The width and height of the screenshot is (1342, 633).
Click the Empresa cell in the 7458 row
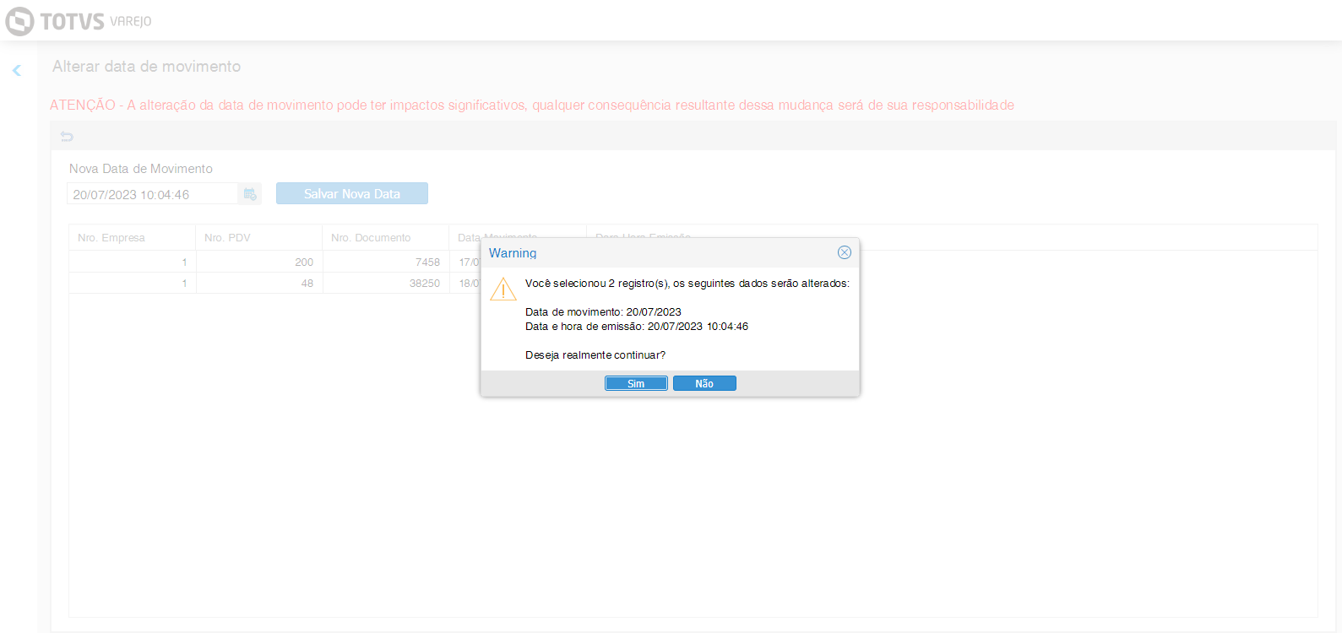[x=132, y=262]
